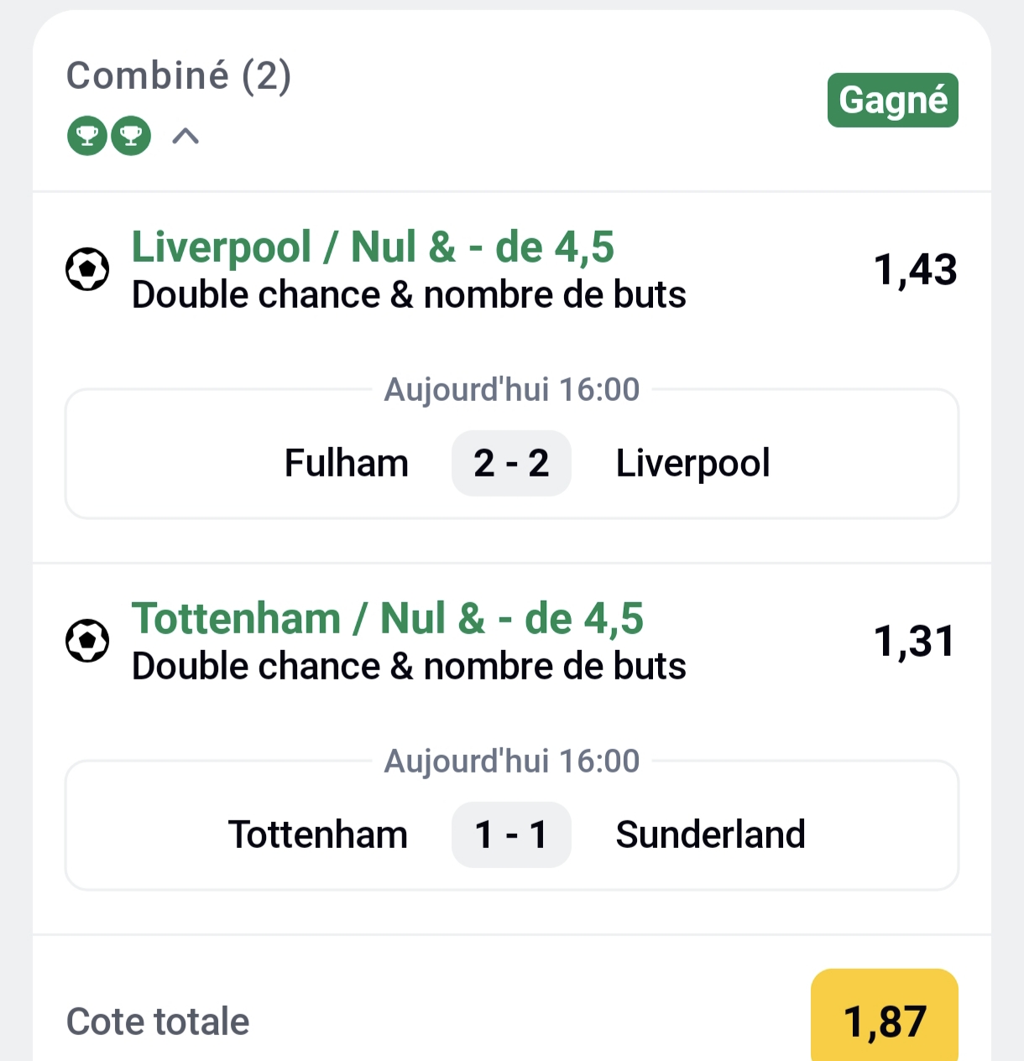The width and height of the screenshot is (1024, 1061).
Task: Select the Liverpool team name in match card
Action: pyautogui.click(x=692, y=463)
